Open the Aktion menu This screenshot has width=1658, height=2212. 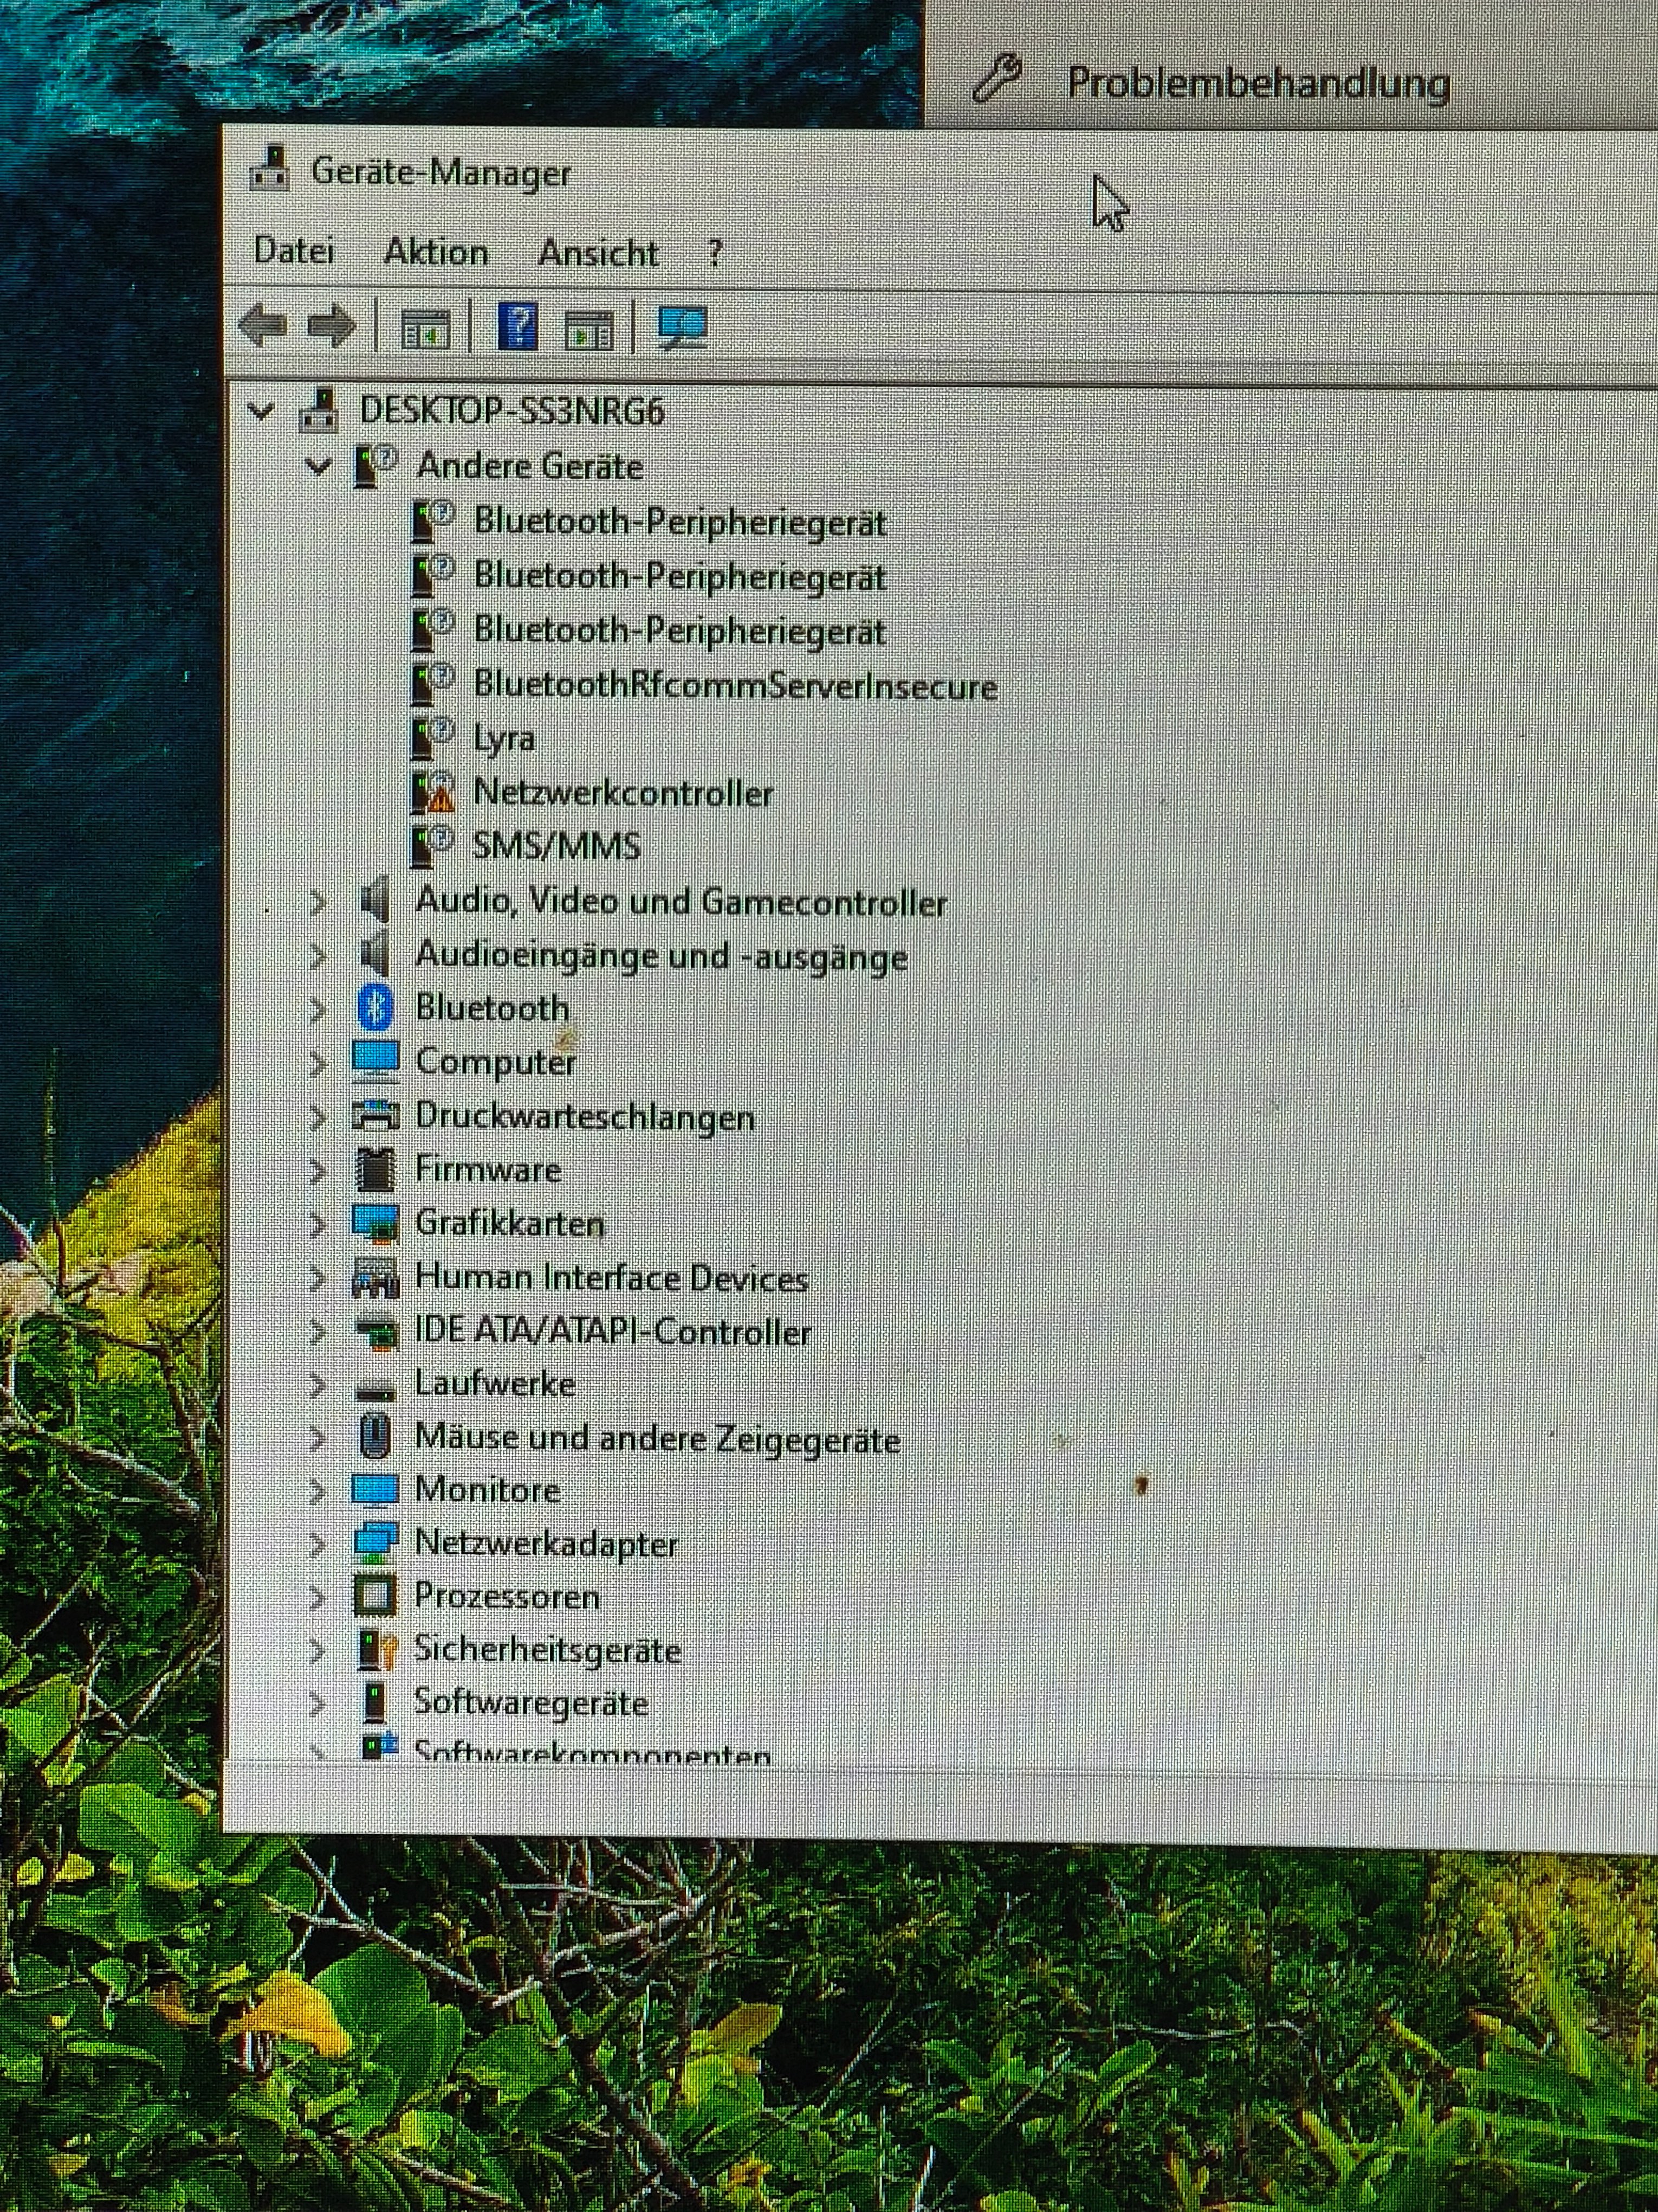[x=436, y=251]
